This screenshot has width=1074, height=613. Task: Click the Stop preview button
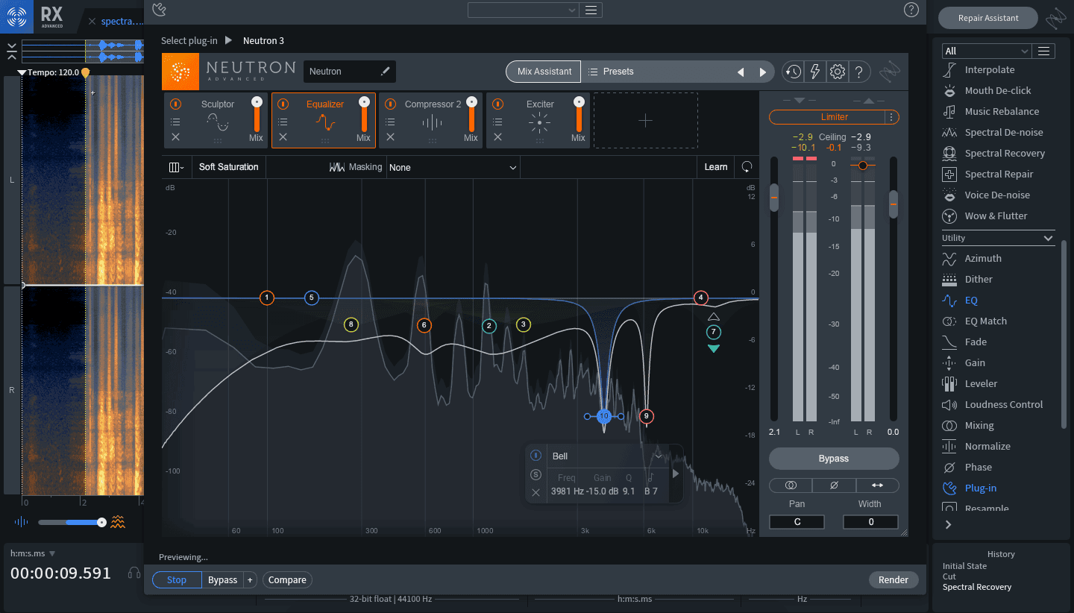(177, 579)
